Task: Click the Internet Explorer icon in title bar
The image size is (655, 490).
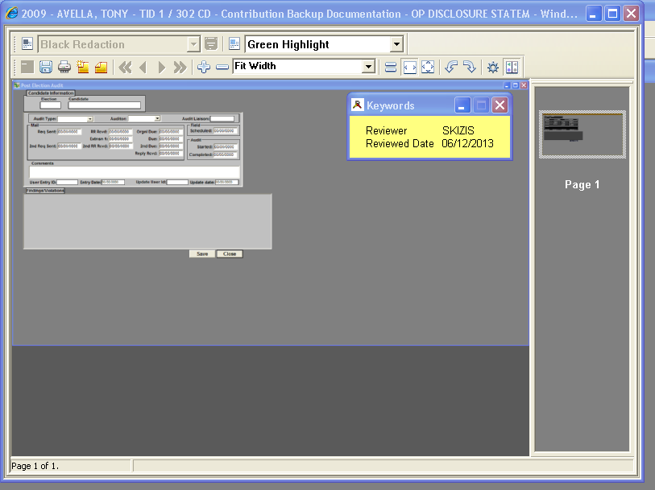Action: 12,14
